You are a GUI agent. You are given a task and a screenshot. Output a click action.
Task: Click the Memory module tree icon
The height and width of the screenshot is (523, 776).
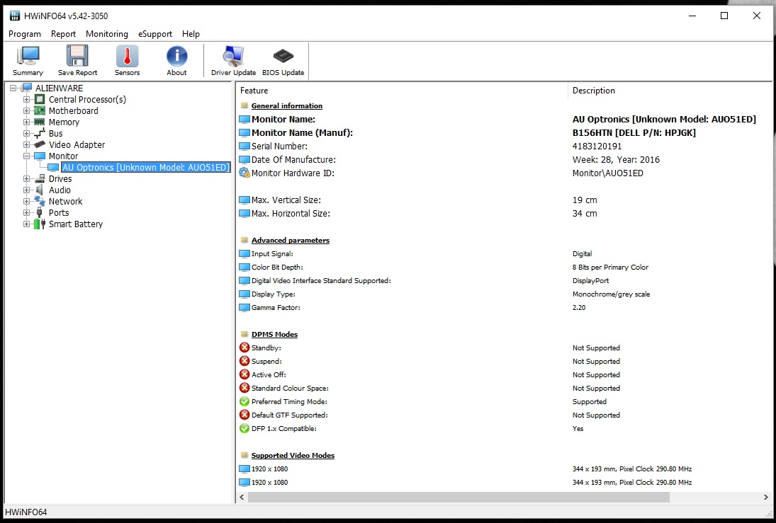(40, 122)
